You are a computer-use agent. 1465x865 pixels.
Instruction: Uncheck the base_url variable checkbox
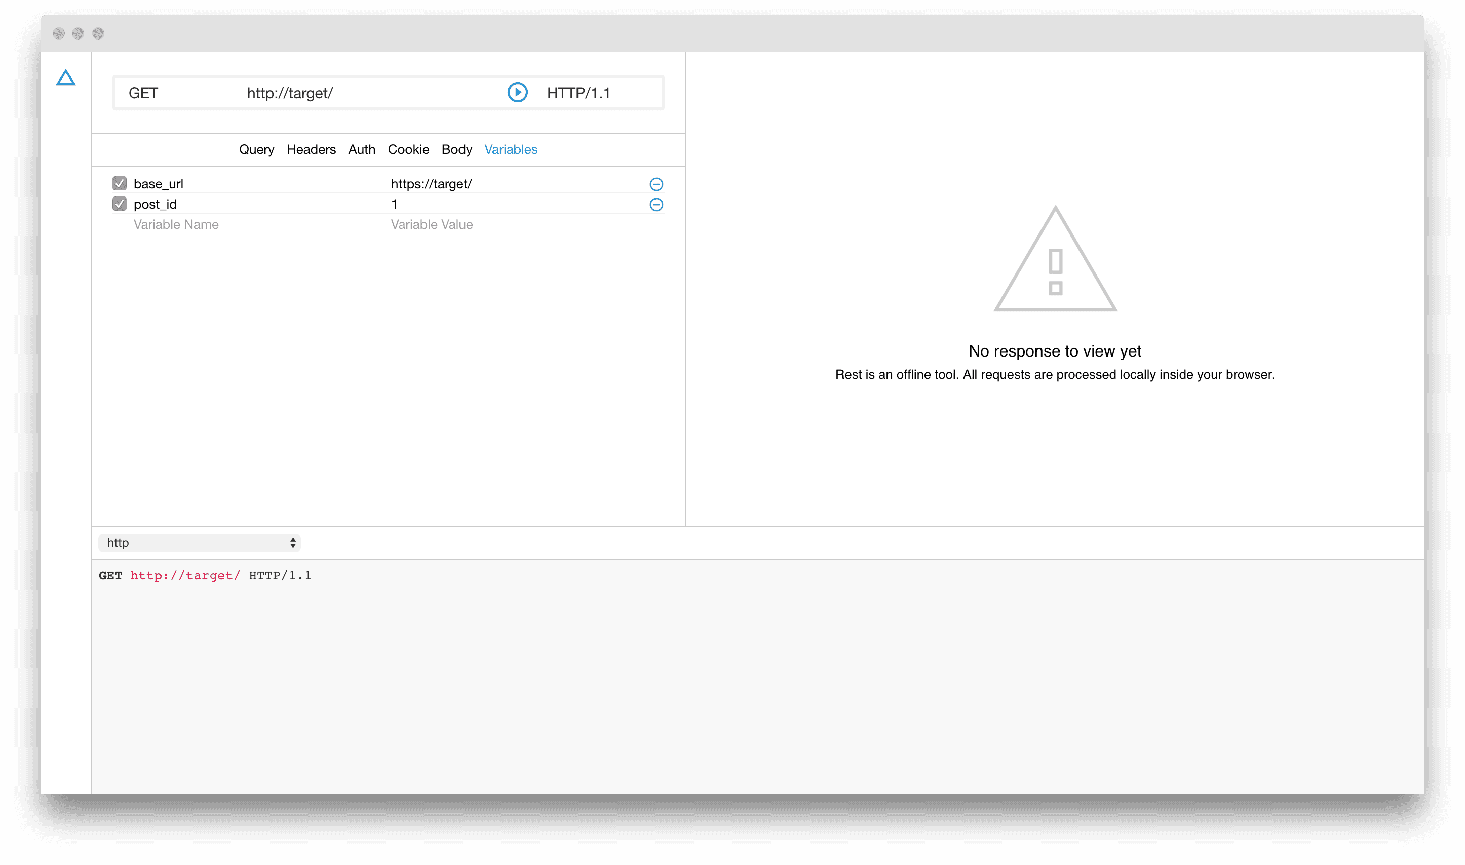120,184
